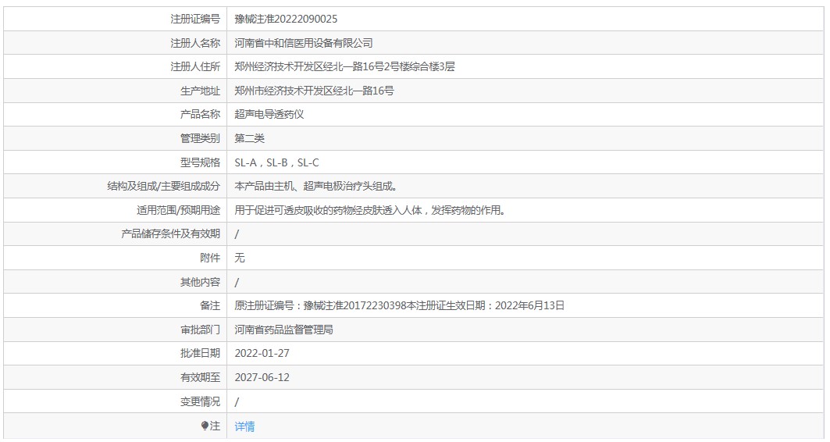
Task: Select the text 本产品由主机、超声电极治疗头组成。
Action: (316, 187)
